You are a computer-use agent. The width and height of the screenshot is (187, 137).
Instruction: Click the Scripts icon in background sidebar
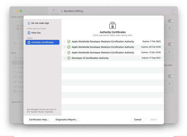click(15, 82)
